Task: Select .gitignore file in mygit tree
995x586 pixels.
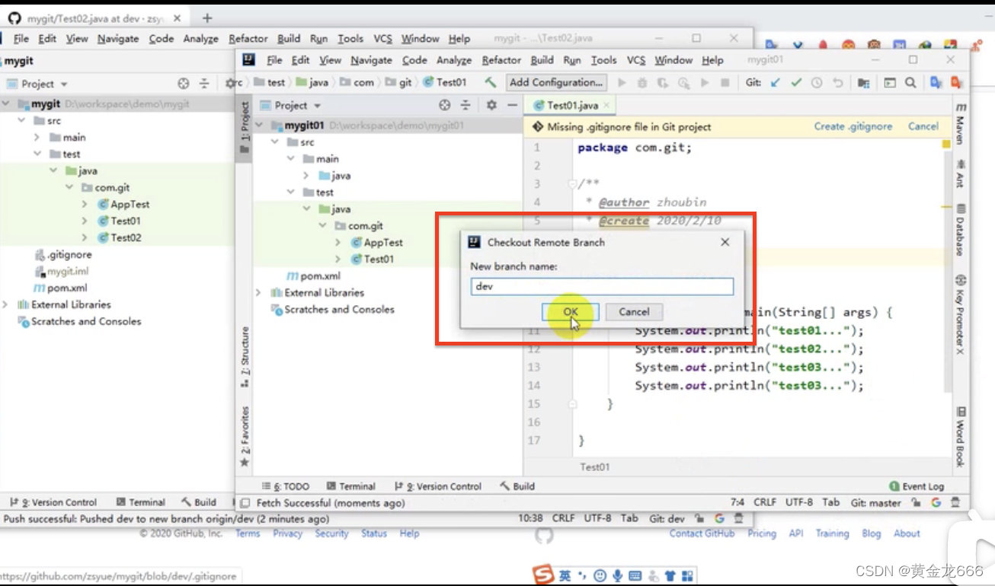Action: click(63, 254)
